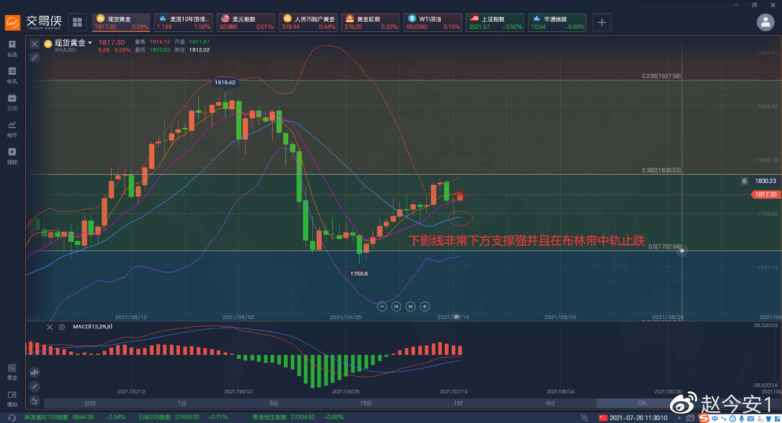Jump to chart start with skip-back button

(396, 306)
